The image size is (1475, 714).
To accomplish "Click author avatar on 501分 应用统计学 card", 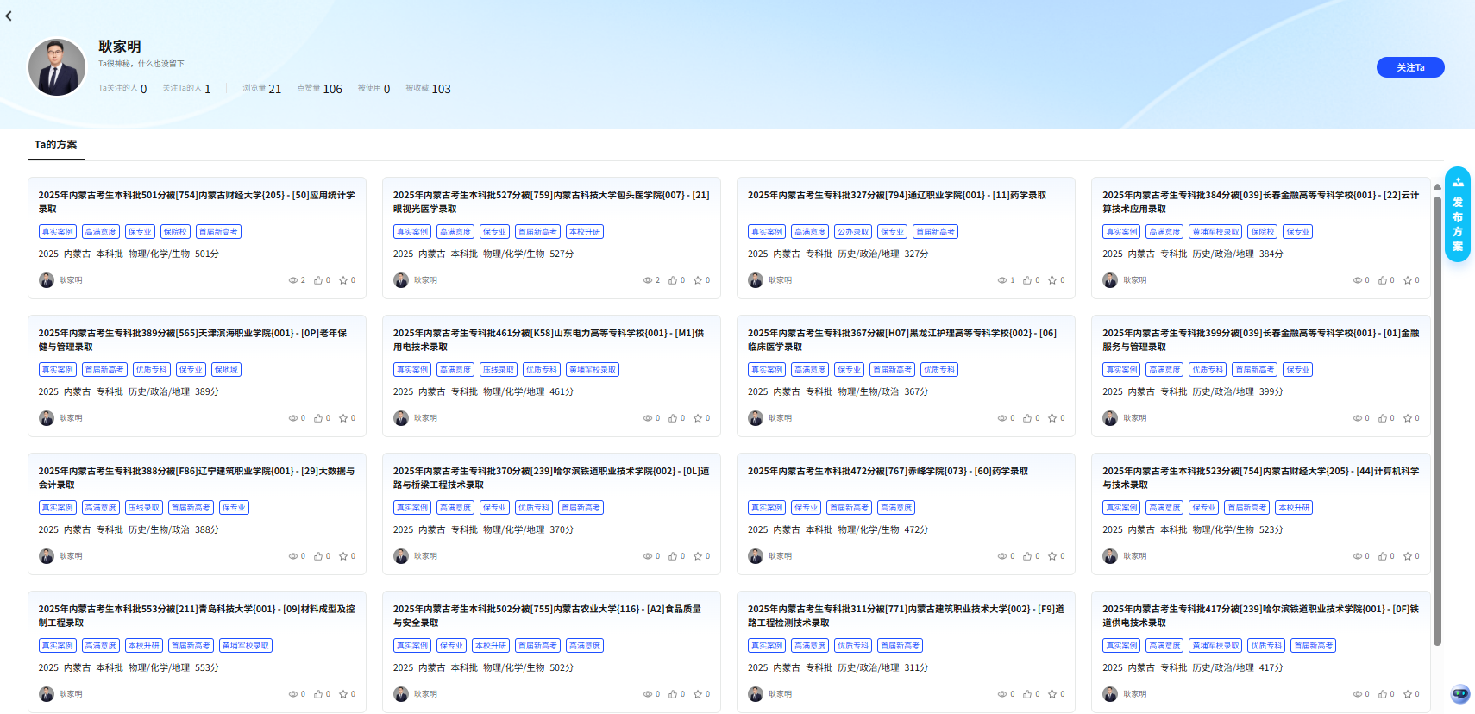I will coord(47,280).
